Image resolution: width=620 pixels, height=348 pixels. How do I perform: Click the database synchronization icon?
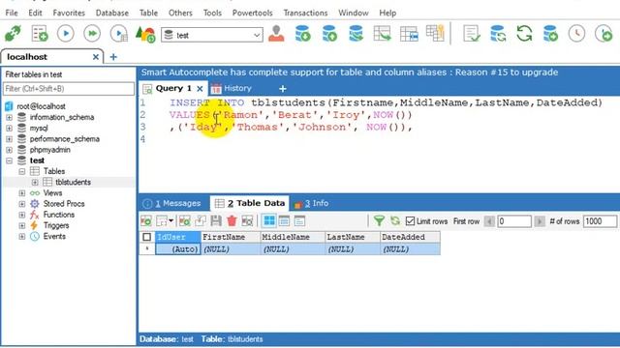coord(498,34)
